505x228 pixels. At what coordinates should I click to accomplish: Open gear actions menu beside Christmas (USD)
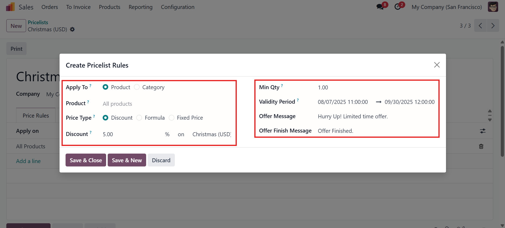coord(72,29)
